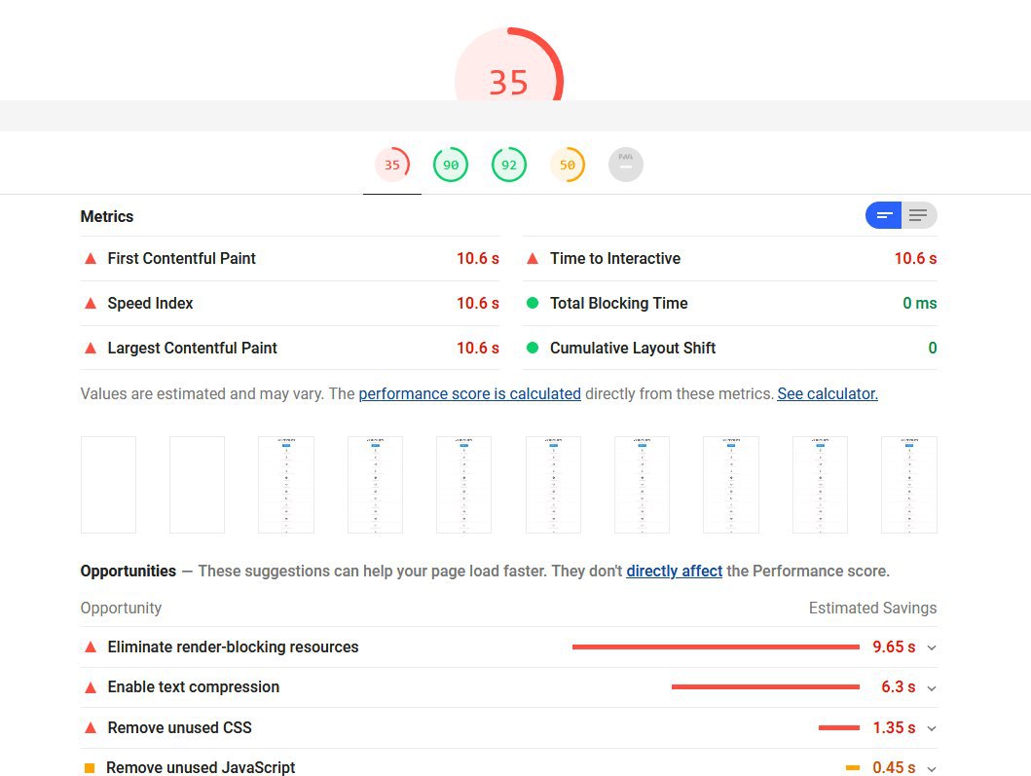Click the Speed Index label

151,303
